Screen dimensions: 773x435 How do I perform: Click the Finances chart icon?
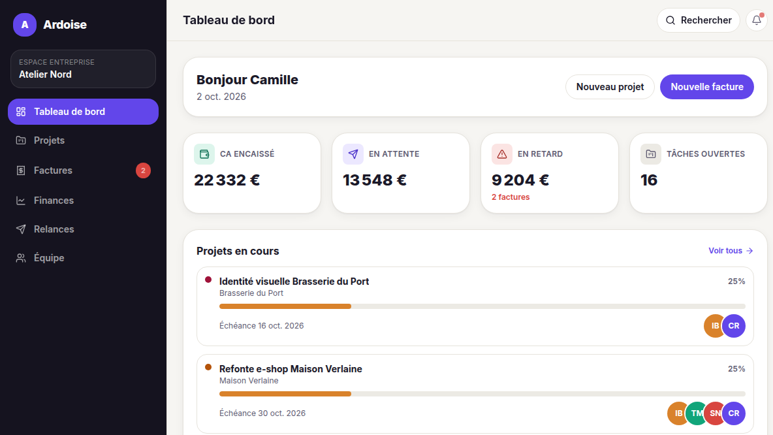pyautogui.click(x=21, y=201)
